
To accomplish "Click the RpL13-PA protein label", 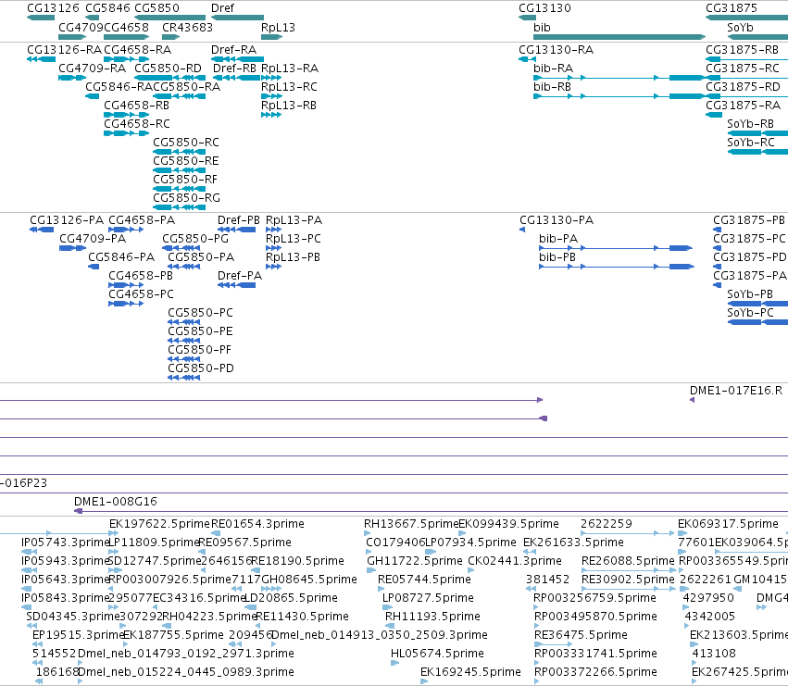I will (x=294, y=220).
